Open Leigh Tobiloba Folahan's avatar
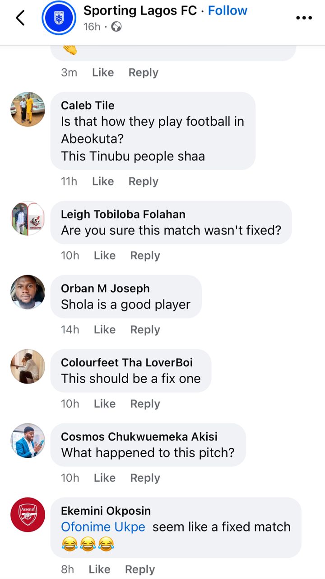This screenshot has width=325, height=579. pos(28,218)
